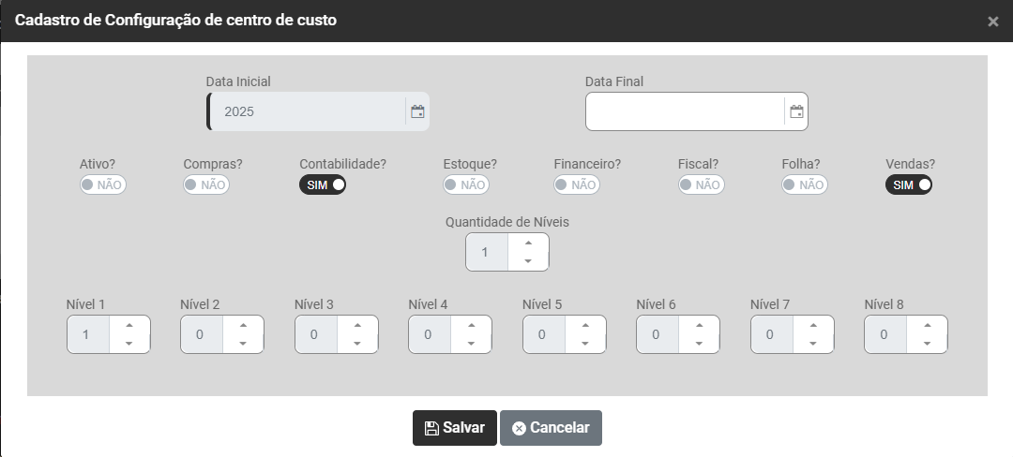Viewport: 1013px width, 457px height.
Task: Click the Salvar button
Action: [x=455, y=428]
